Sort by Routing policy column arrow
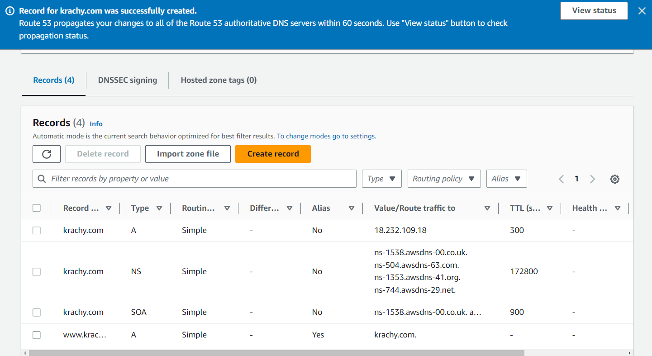The height and width of the screenshot is (356, 652). point(227,209)
